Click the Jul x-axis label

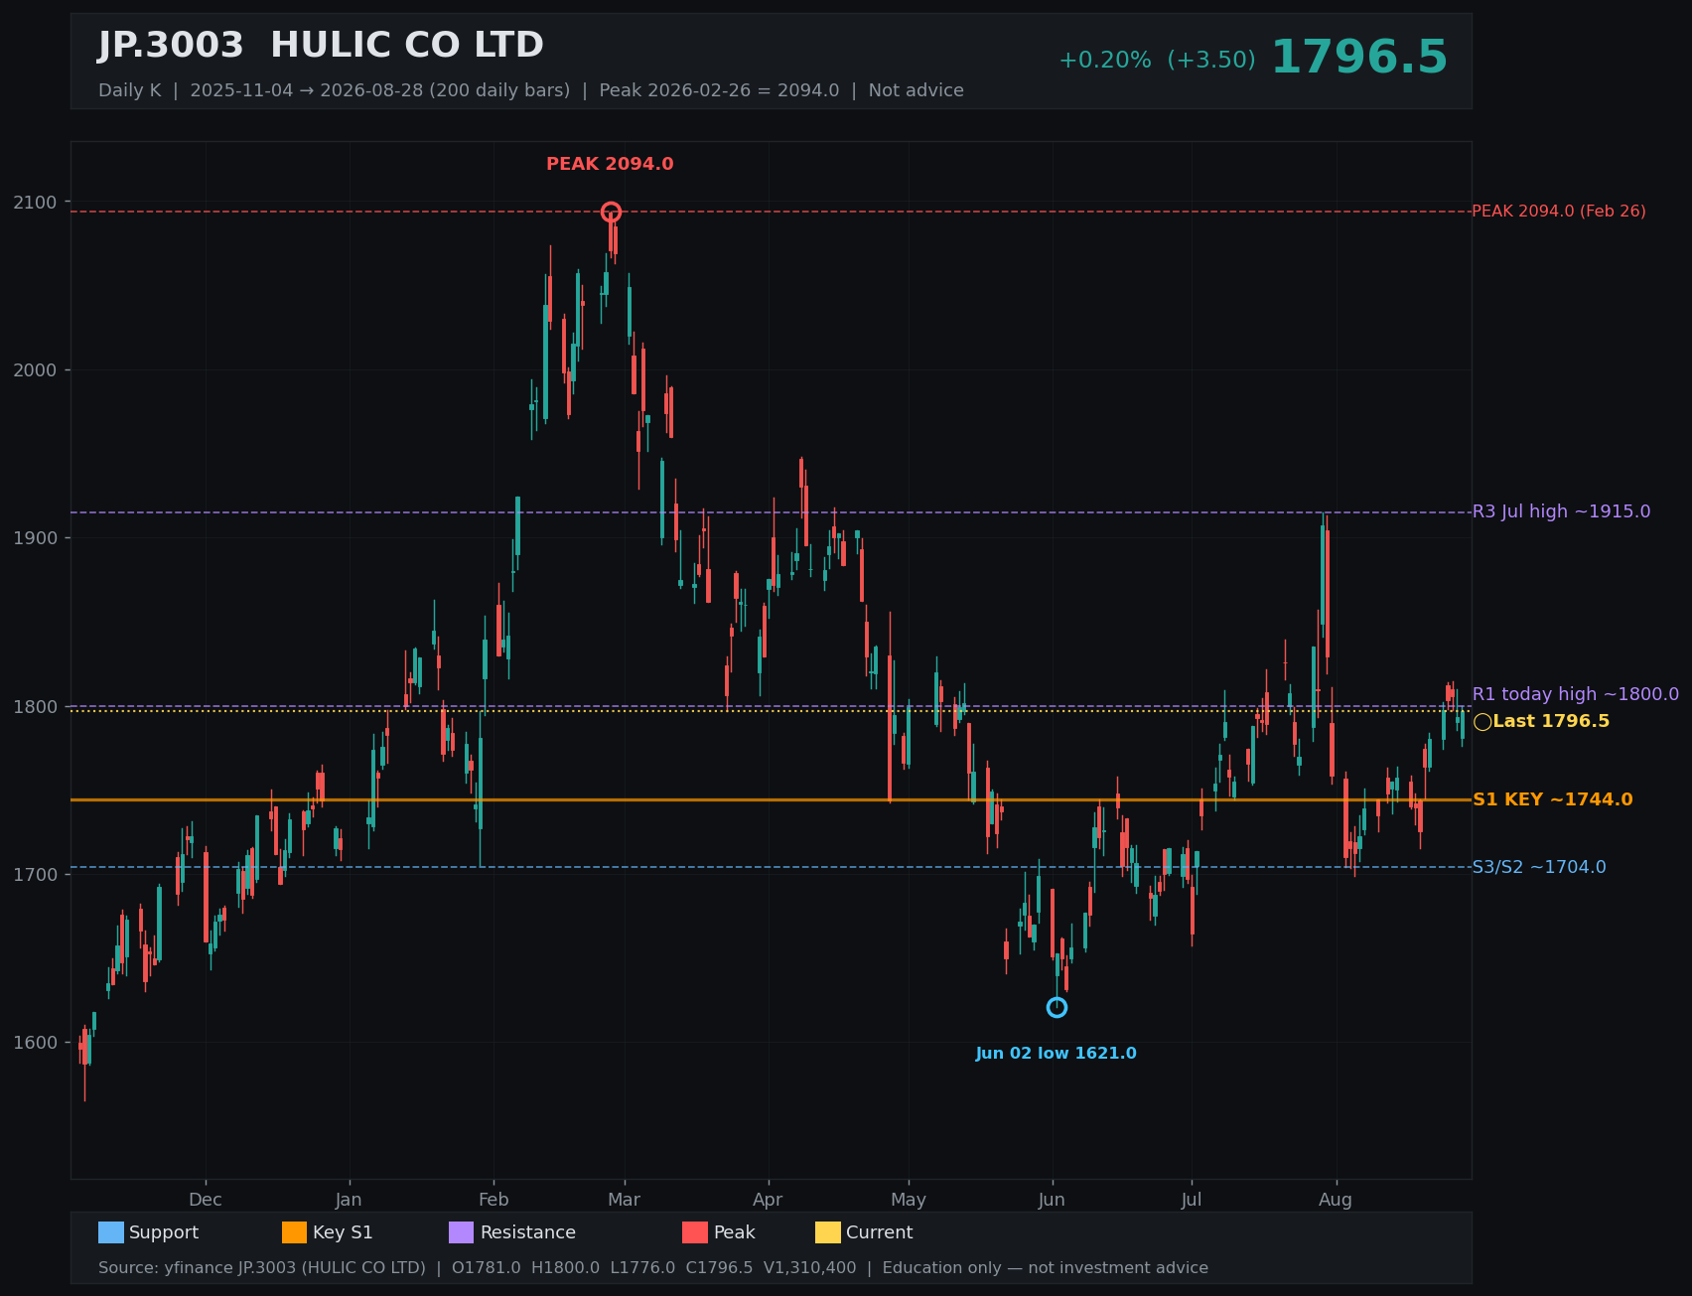pos(1192,1200)
